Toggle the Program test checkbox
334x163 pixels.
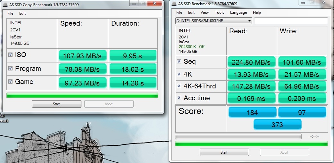click(10, 69)
